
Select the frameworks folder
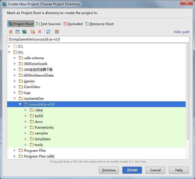tap(42, 127)
